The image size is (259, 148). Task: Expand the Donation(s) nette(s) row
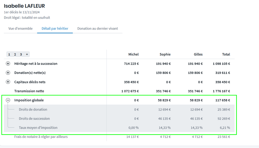[x=8, y=73]
